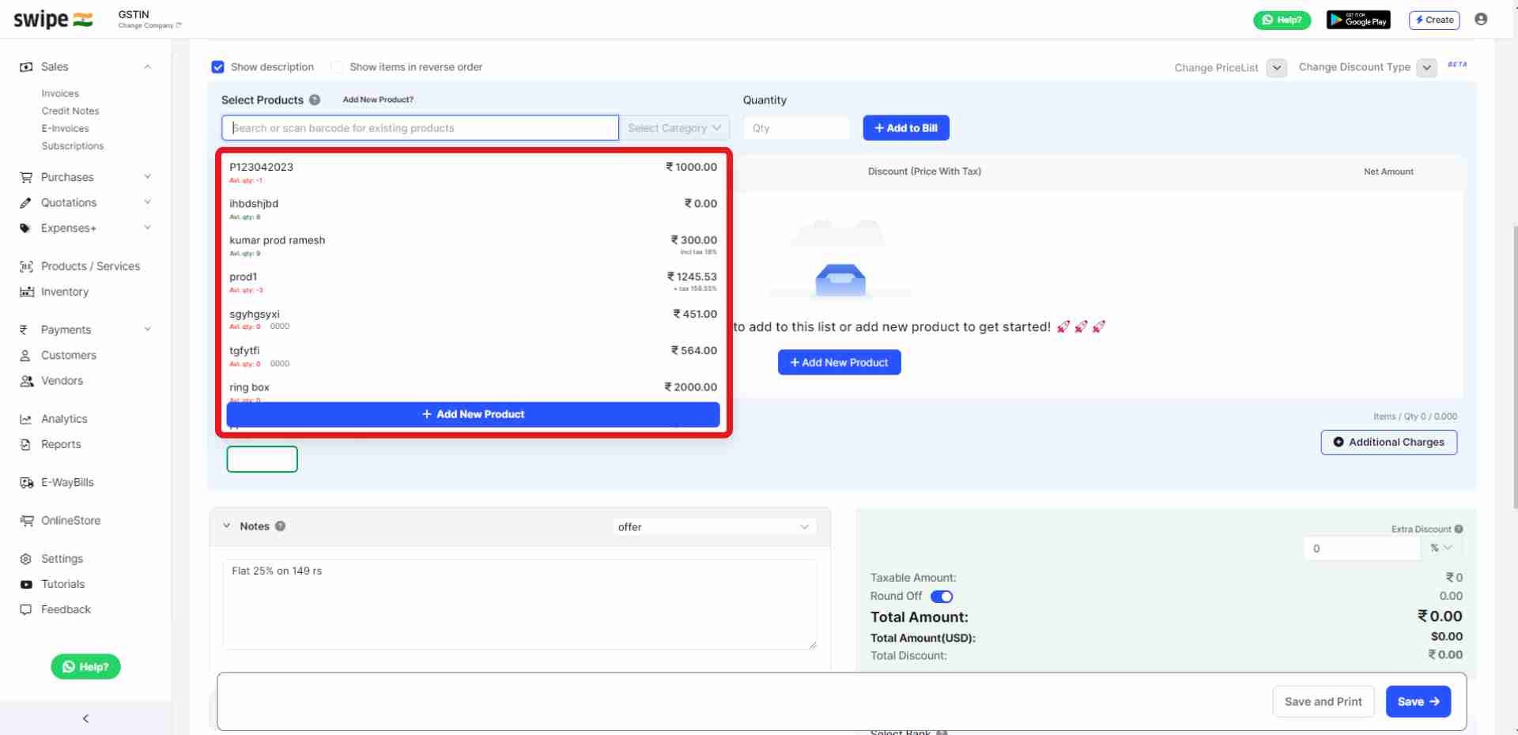Click the Purchases cart icon

(26, 178)
